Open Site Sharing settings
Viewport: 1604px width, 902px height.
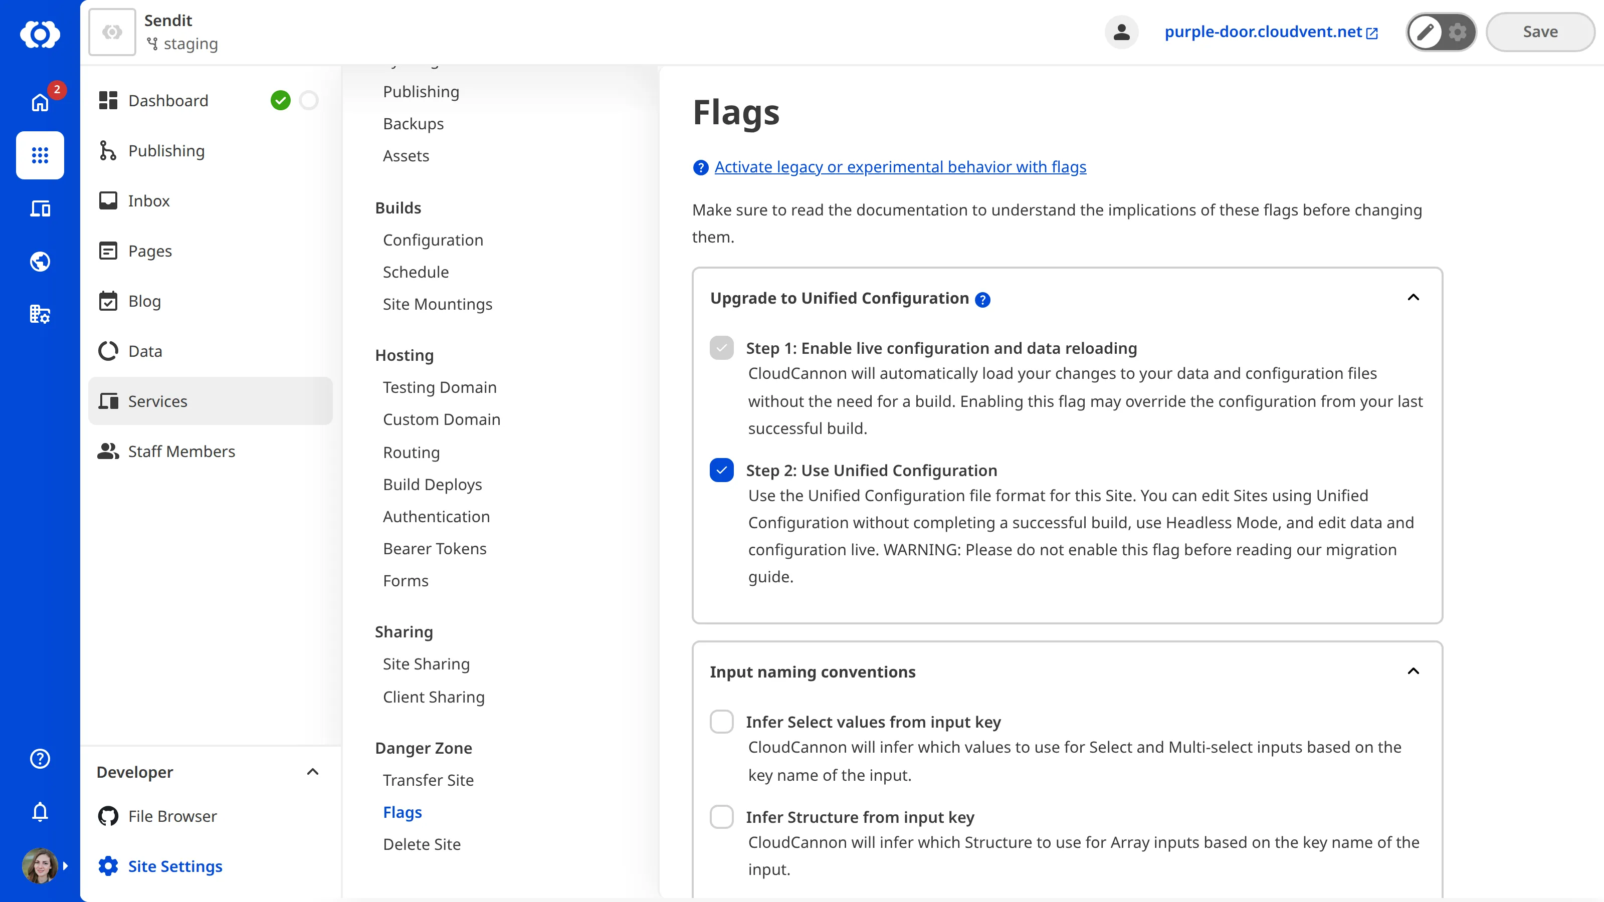(x=426, y=664)
